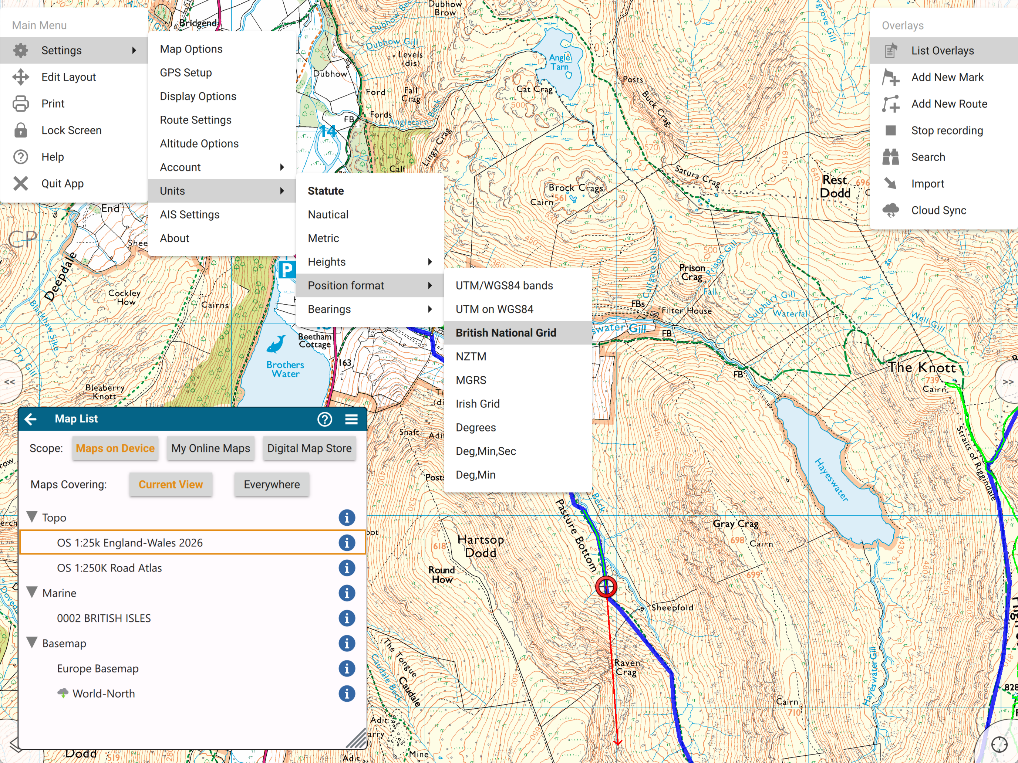Screen dimensions: 1018x763
Task: Choose the MGRS position format
Action: click(471, 380)
